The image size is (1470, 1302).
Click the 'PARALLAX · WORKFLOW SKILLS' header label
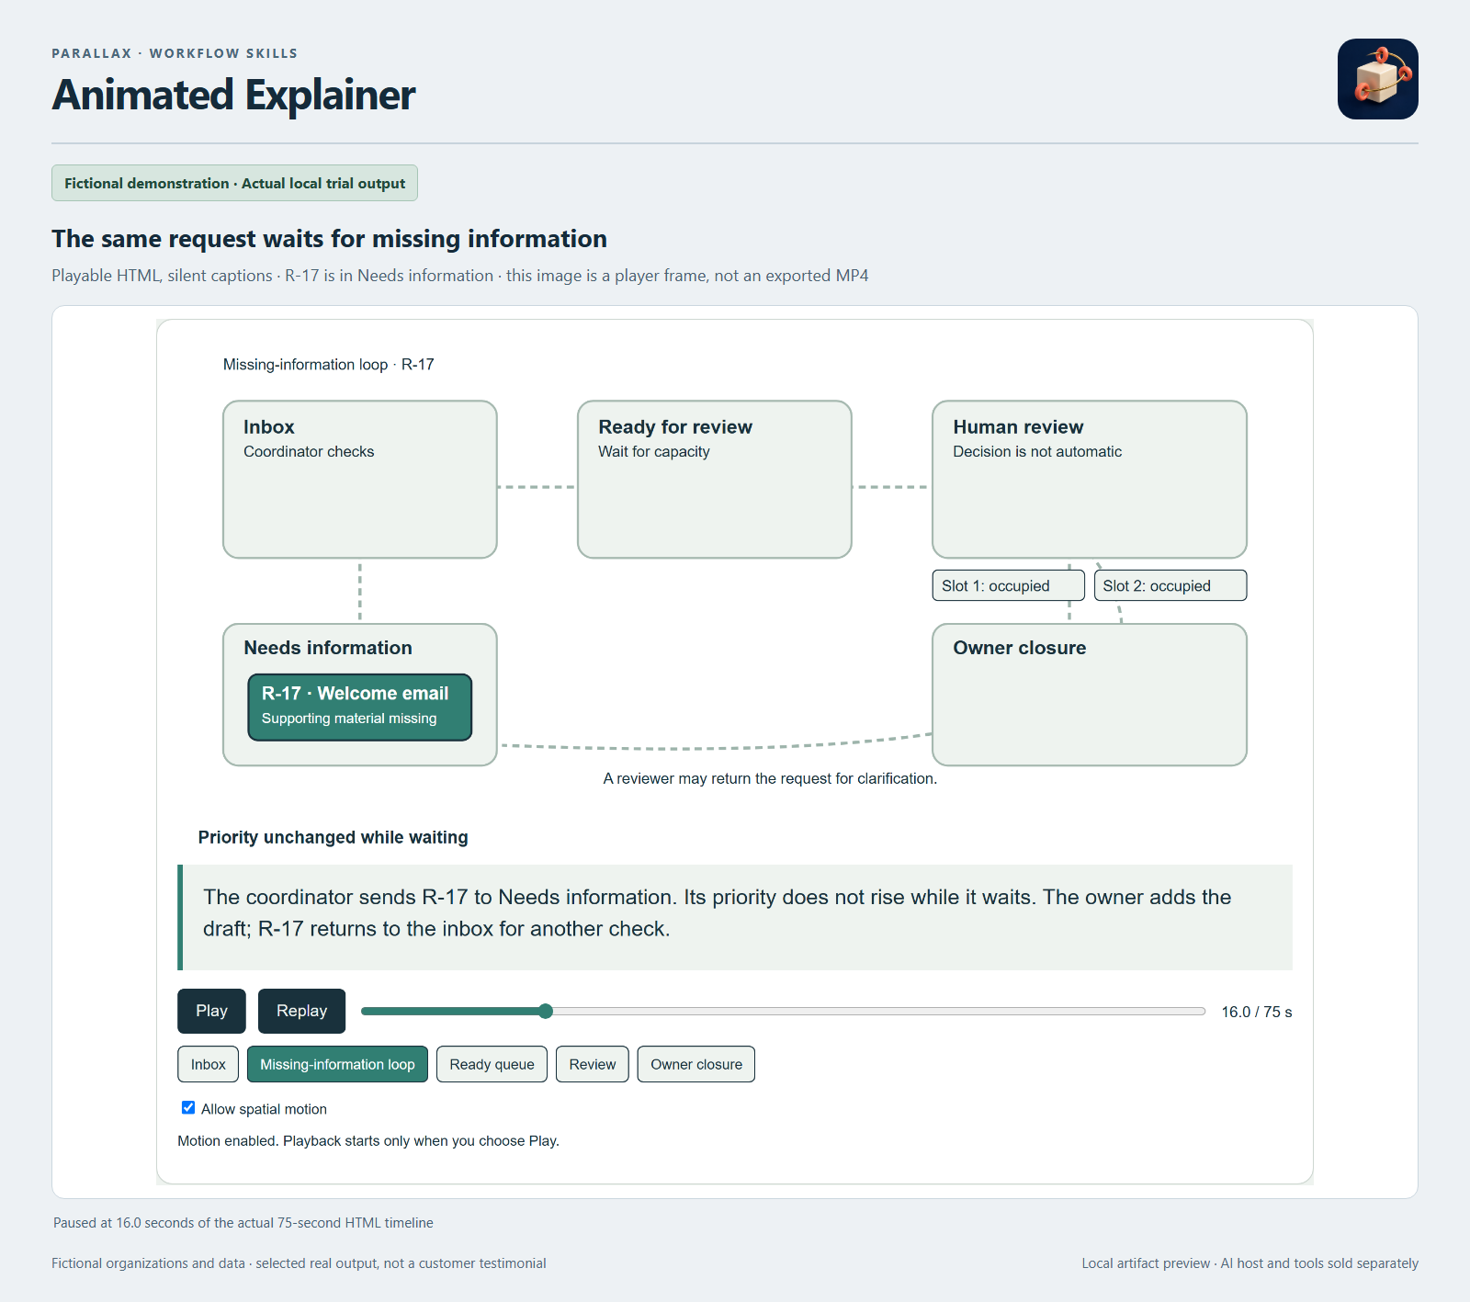coord(175,53)
